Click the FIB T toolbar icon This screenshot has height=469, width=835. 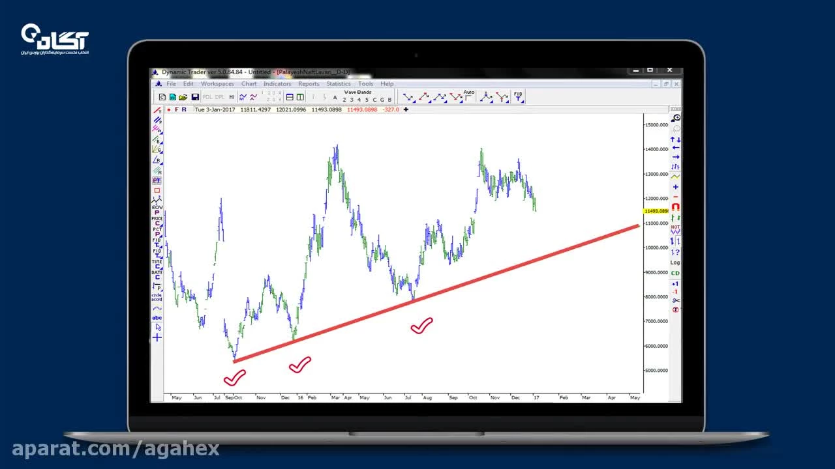pyautogui.click(x=518, y=97)
